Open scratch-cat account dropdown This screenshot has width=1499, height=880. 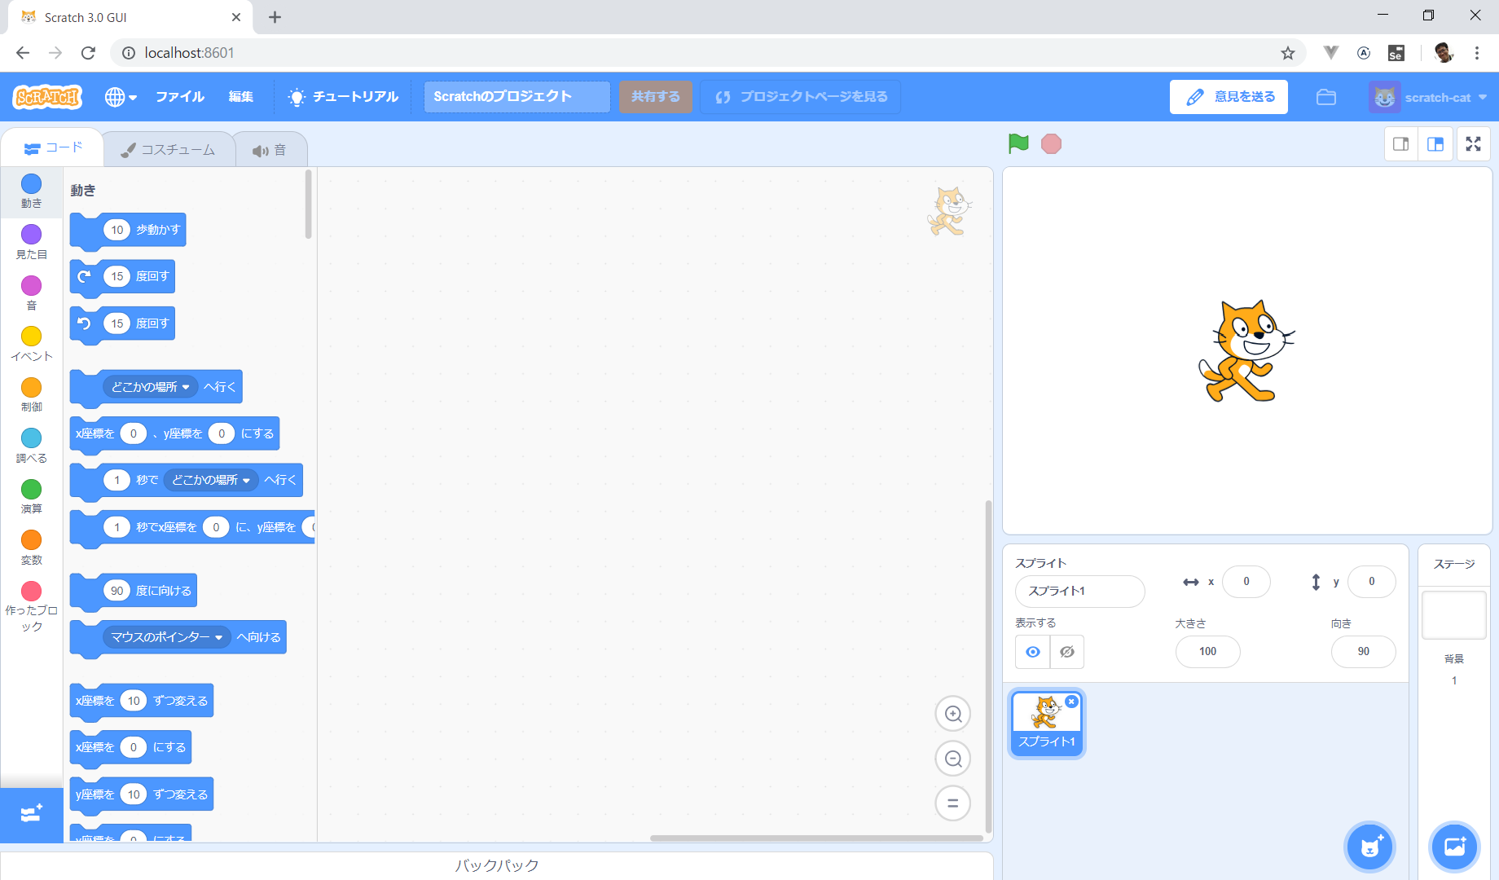coord(1428,97)
